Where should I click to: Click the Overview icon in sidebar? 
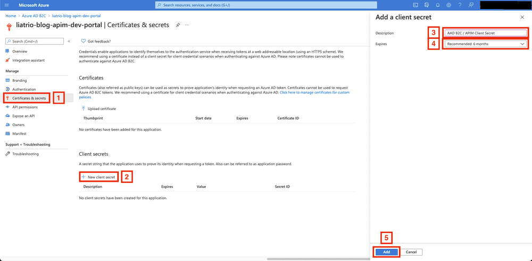[7, 51]
